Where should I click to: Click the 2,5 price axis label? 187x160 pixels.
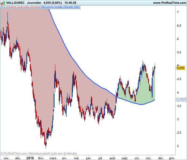tap(179, 133)
